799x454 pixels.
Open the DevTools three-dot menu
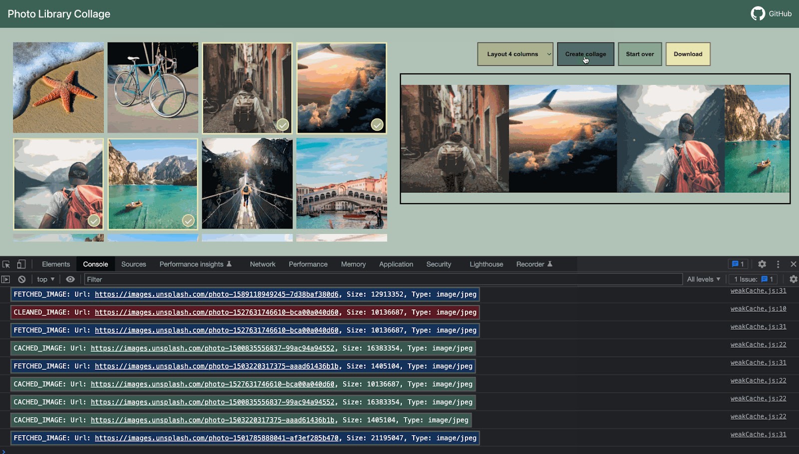[778, 264]
